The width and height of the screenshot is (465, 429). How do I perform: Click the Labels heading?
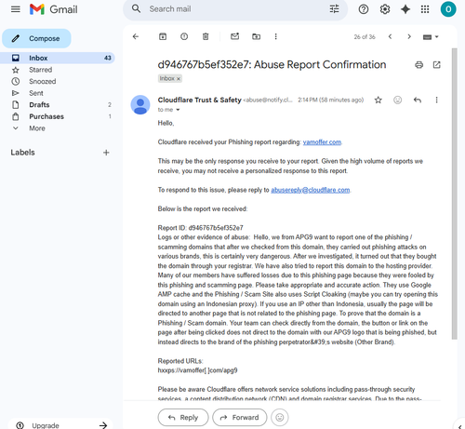pos(22,153)
